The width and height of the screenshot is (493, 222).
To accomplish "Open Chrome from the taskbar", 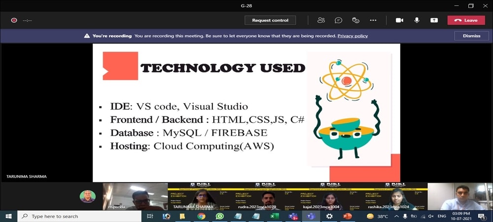I will 201,216.
